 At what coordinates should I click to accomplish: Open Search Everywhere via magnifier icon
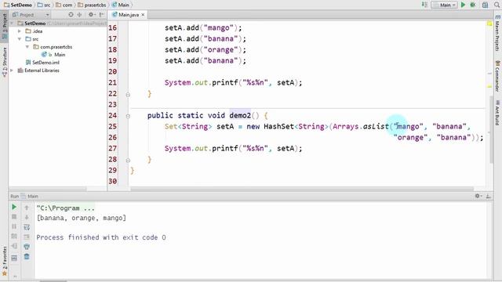click(497, 5)
